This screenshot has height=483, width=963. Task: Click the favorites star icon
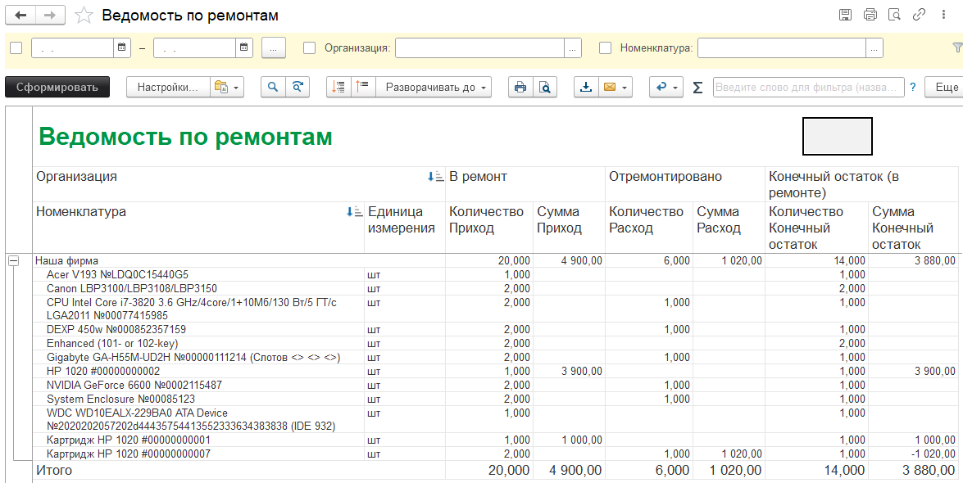point(84,16)
